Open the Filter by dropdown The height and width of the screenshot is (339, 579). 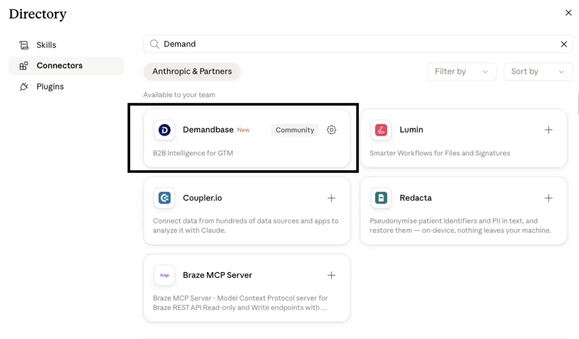coord(462,72)
